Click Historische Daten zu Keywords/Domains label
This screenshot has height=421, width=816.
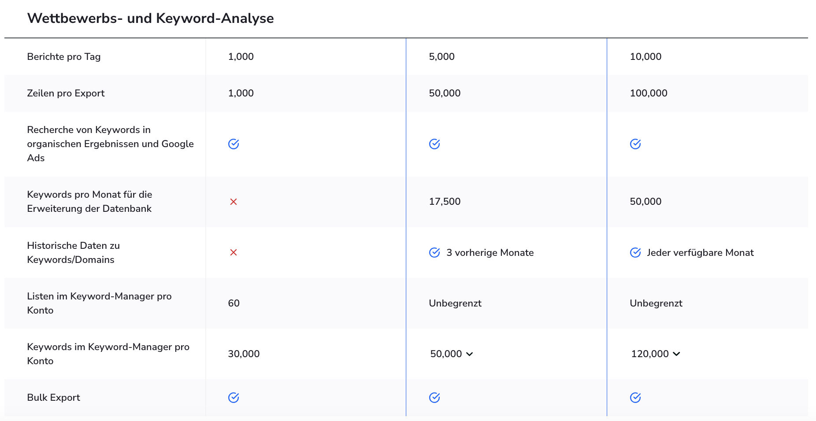[74, 252]
